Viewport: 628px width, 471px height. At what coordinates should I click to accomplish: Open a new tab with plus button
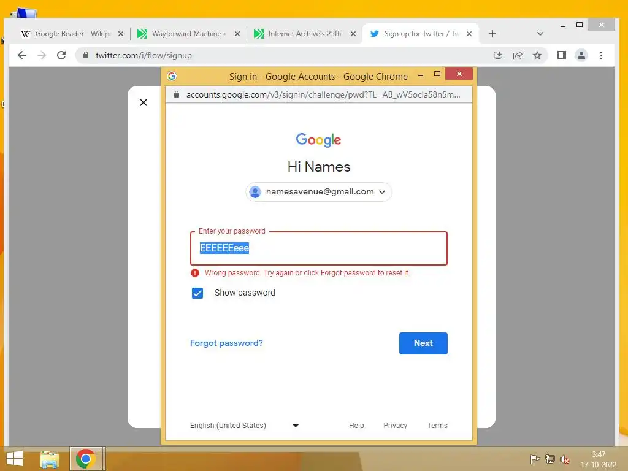click(492, 34)
